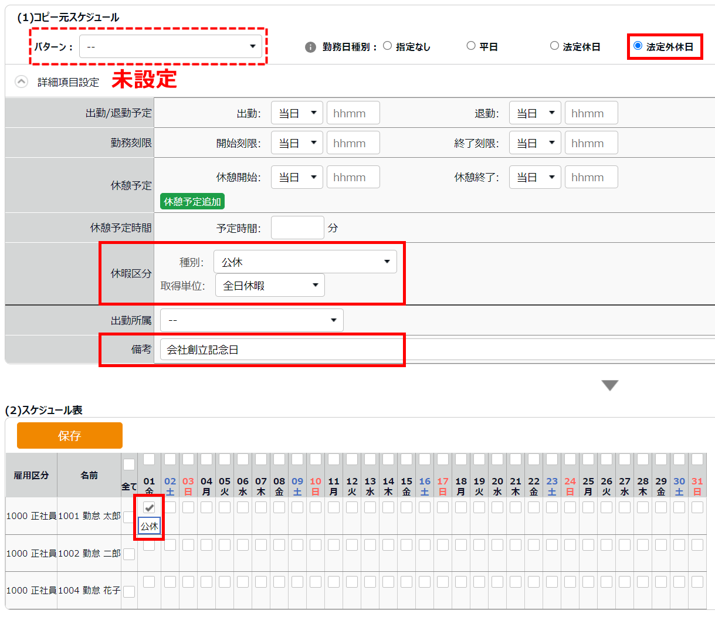715x617 pixels.
Task: Click the 休憩予定時間 minutes input box
Action: pyautogui.click(x=297, y=228)
